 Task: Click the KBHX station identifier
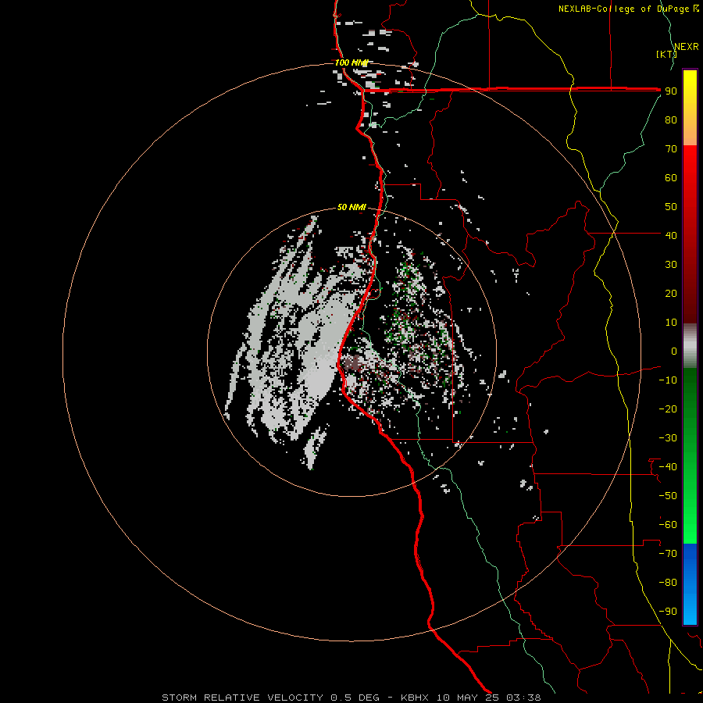point(415,698)
